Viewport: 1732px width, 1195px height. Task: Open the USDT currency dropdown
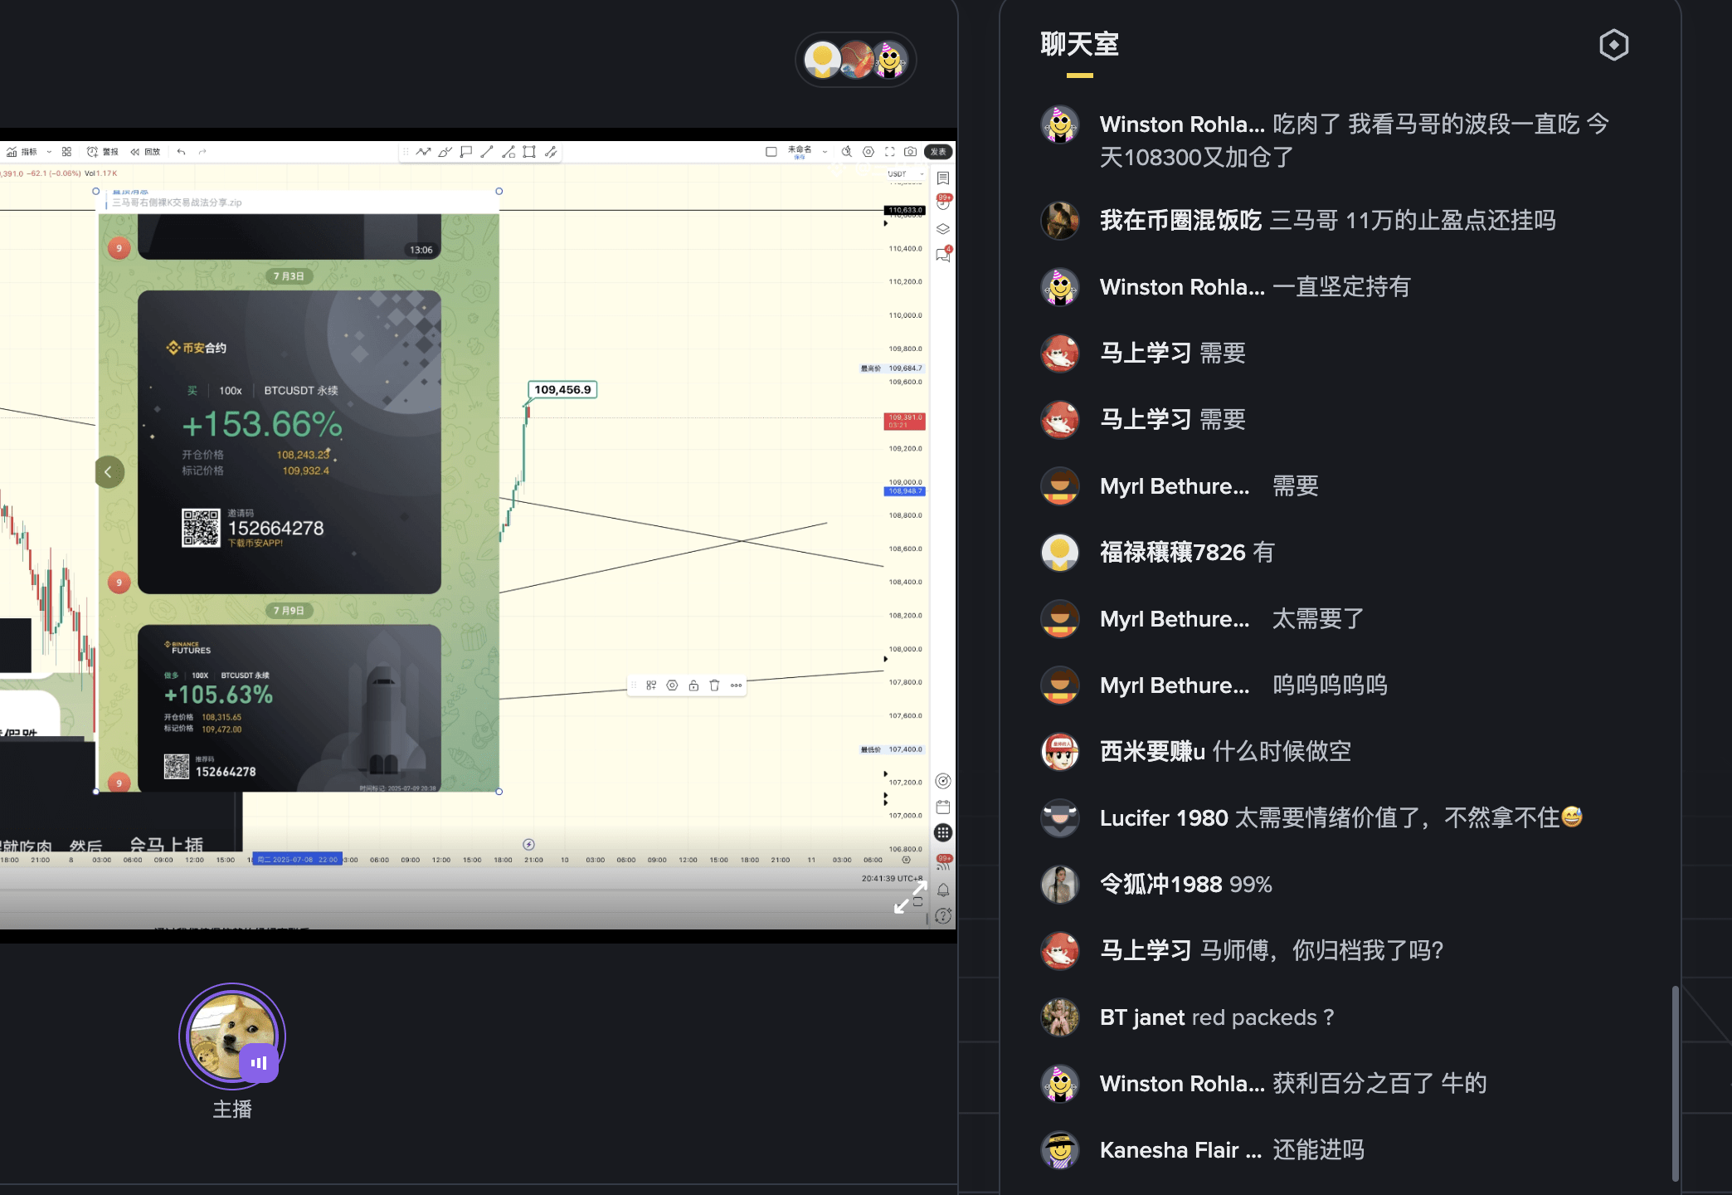click(x=905, y=174)
